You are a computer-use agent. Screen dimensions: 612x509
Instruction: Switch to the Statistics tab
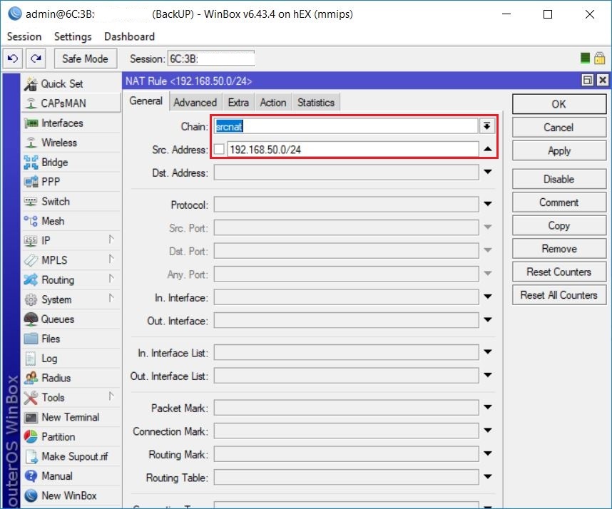[316, 103]
